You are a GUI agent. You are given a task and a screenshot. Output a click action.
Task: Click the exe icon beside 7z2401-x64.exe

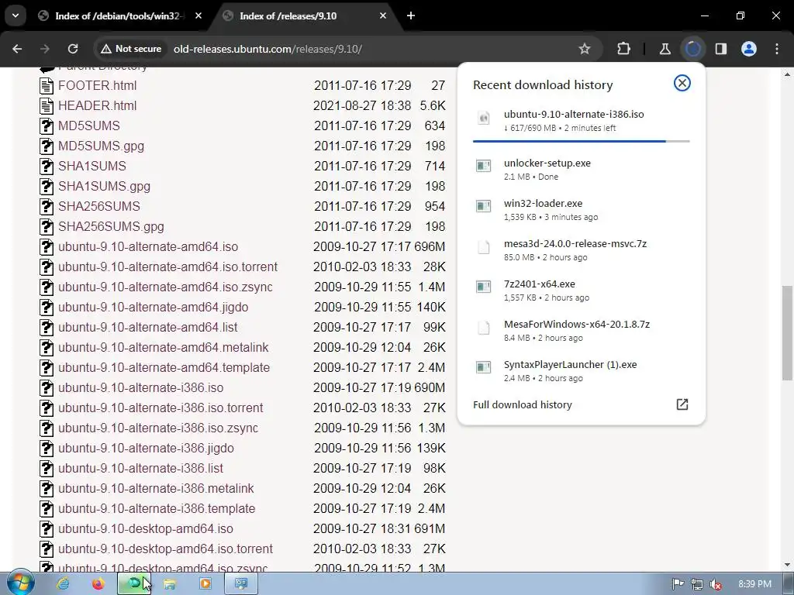484,287
